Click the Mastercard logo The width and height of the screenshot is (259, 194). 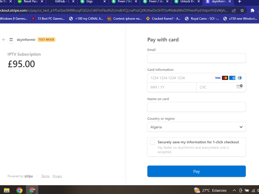(225, 78)
